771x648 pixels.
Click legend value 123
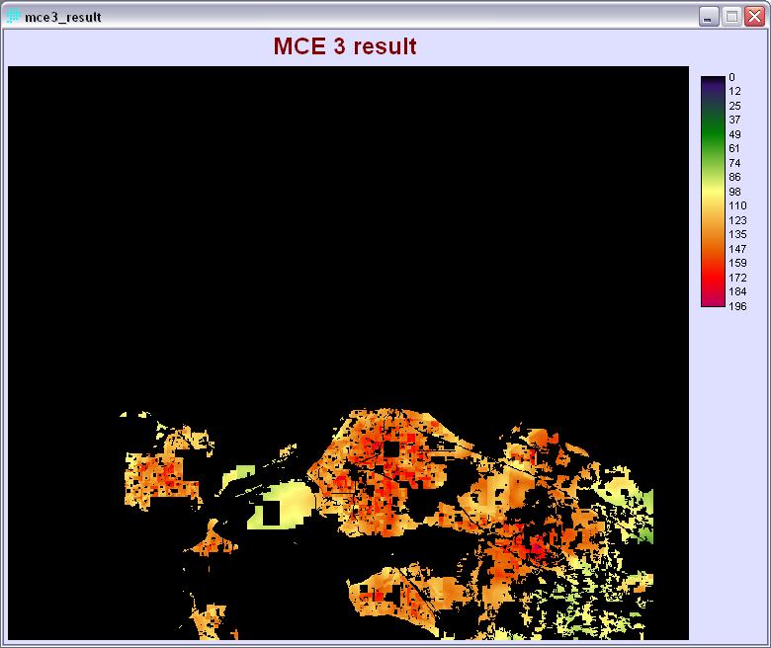coord(736,220)
